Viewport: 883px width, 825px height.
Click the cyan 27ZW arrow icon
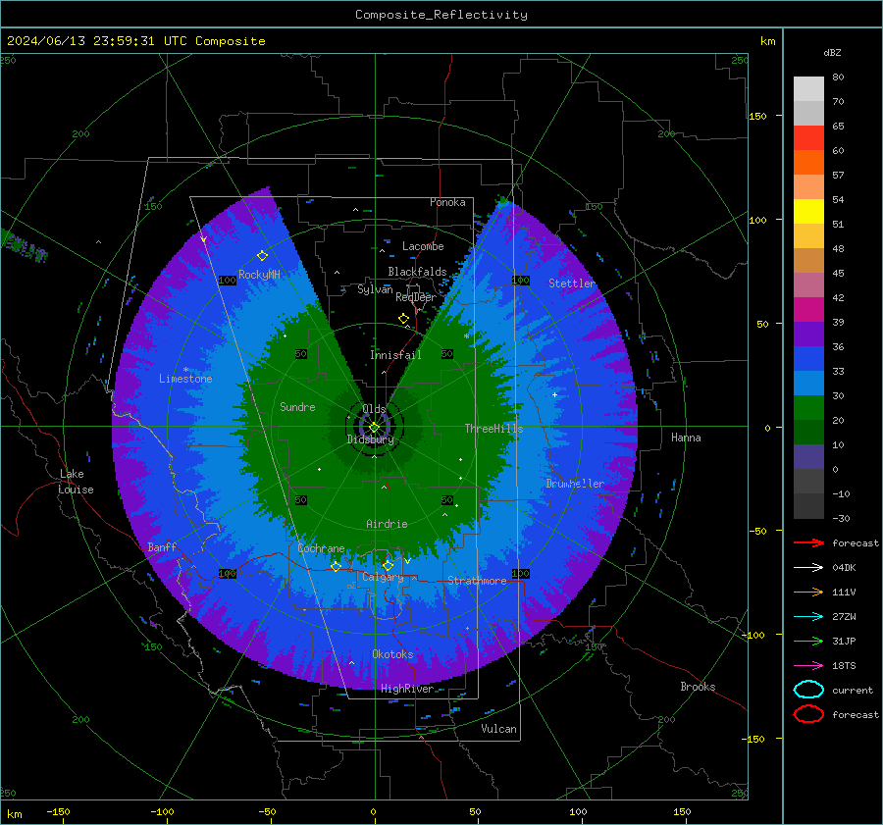click(808, 617)
